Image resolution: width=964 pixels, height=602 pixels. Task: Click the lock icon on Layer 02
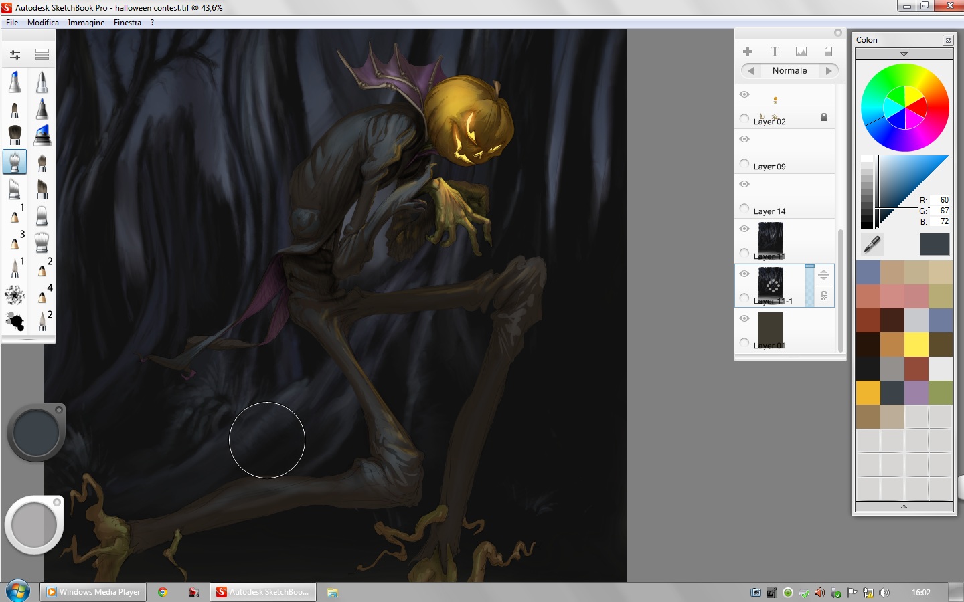click(x=824, y=117)
